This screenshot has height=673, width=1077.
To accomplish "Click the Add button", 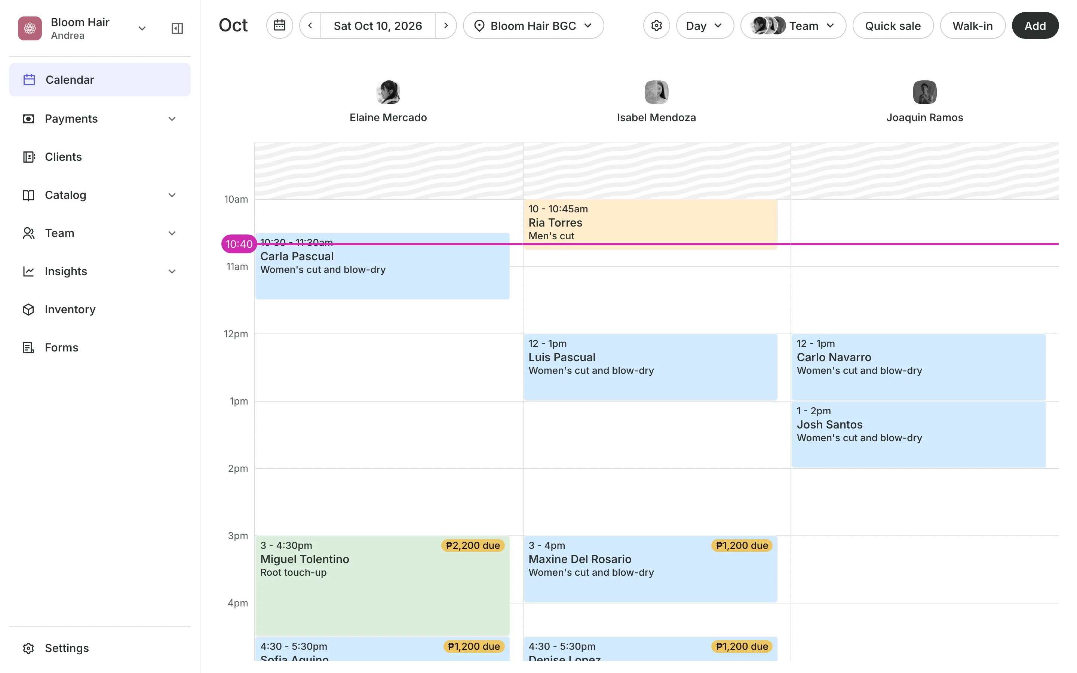I will [1035, 25].
